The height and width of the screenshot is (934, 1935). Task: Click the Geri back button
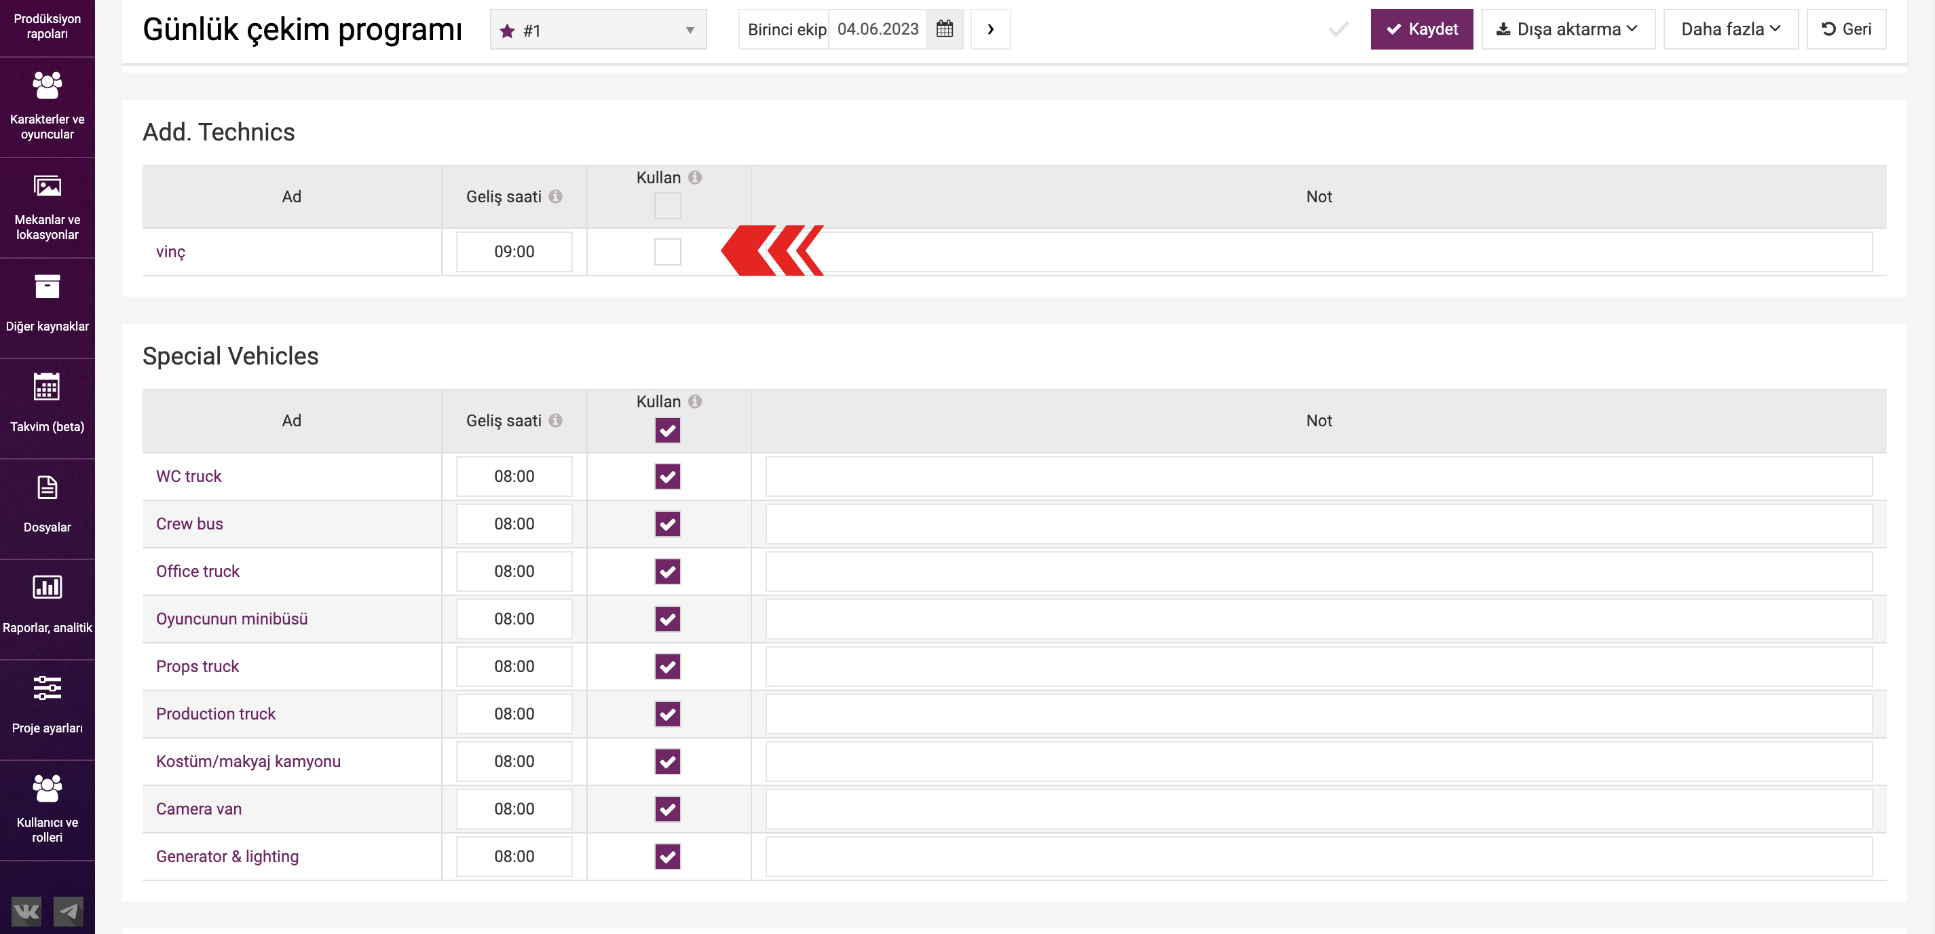pos(1845,29)
